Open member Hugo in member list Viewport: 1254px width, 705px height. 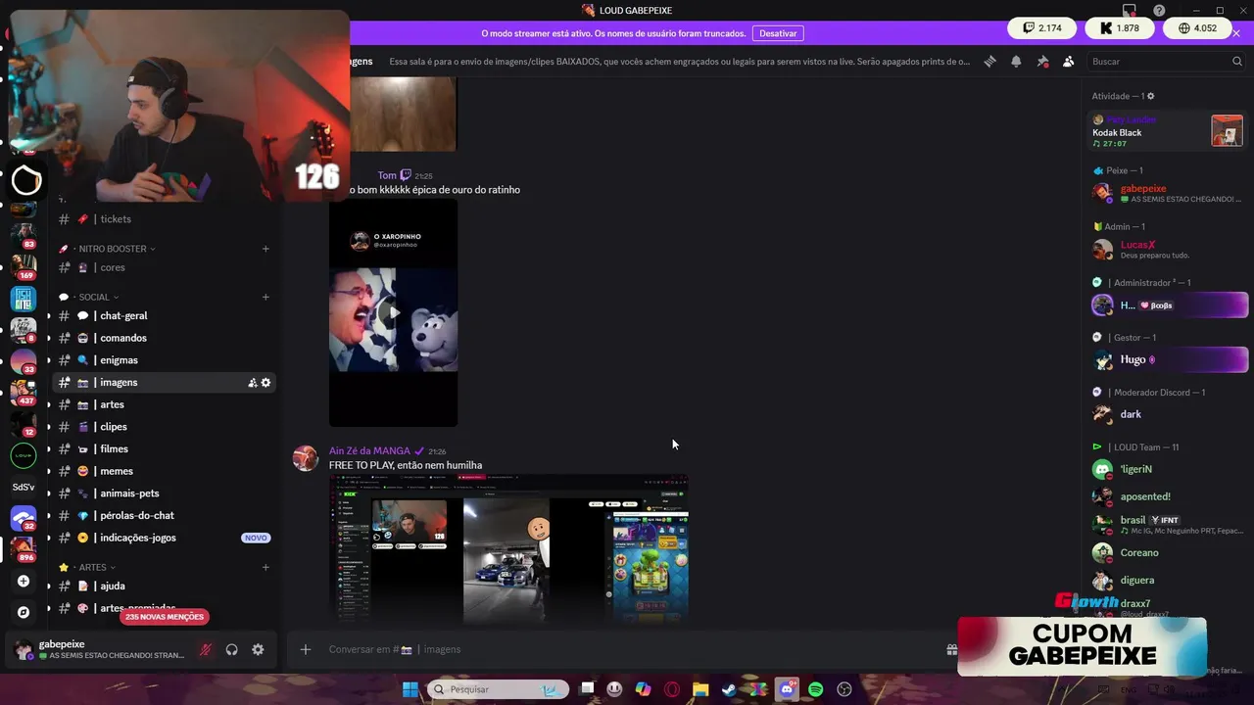1168,359
